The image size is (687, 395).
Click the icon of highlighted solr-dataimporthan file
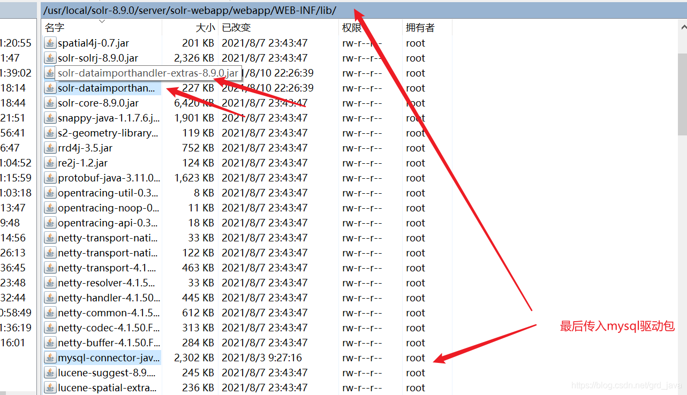50,88
